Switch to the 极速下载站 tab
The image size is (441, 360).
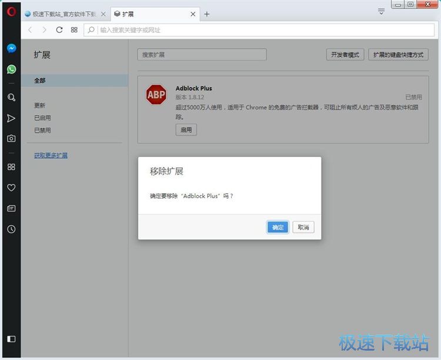pos(65,14)
